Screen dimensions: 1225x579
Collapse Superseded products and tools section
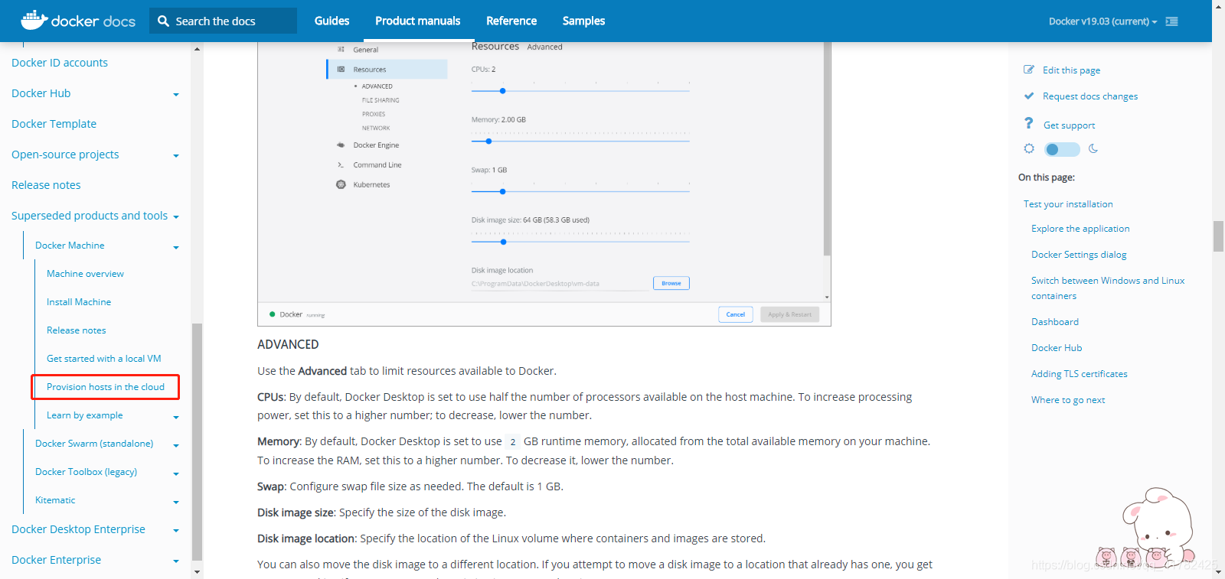(176, 217)
